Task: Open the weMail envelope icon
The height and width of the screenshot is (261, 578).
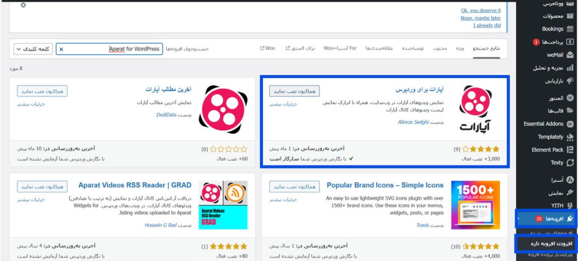Action: point(570,55)
